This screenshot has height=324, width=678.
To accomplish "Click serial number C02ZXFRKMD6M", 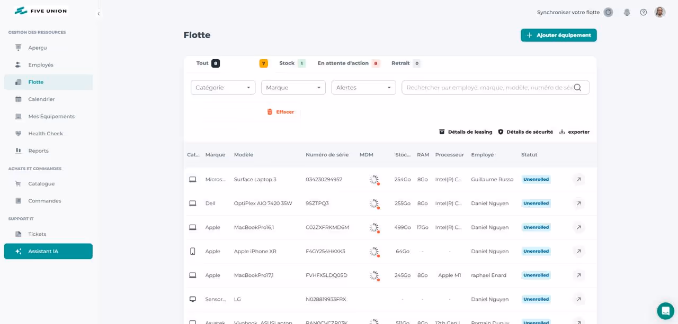I will (327, 227).
